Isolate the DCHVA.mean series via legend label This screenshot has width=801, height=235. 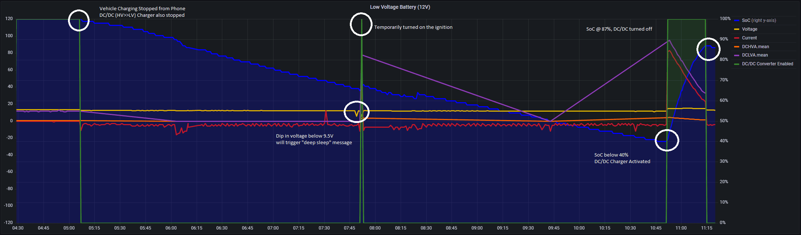755,47
